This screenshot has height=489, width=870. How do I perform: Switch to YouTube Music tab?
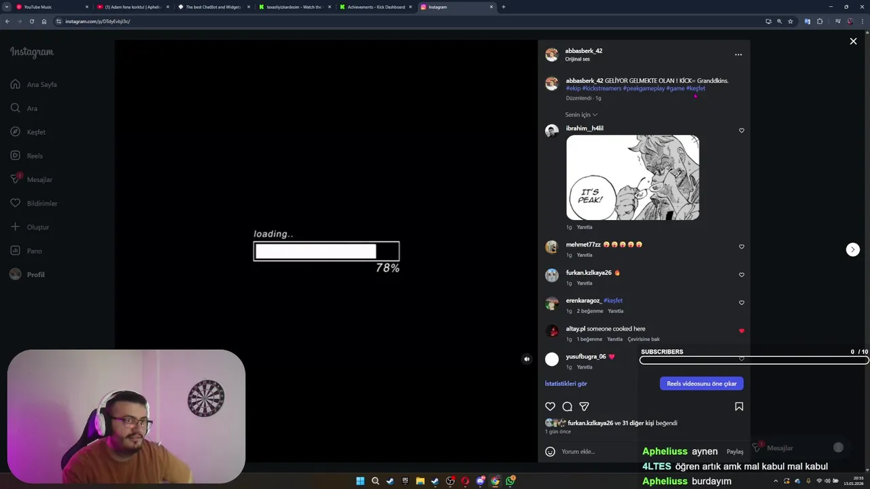click(53, 7)
